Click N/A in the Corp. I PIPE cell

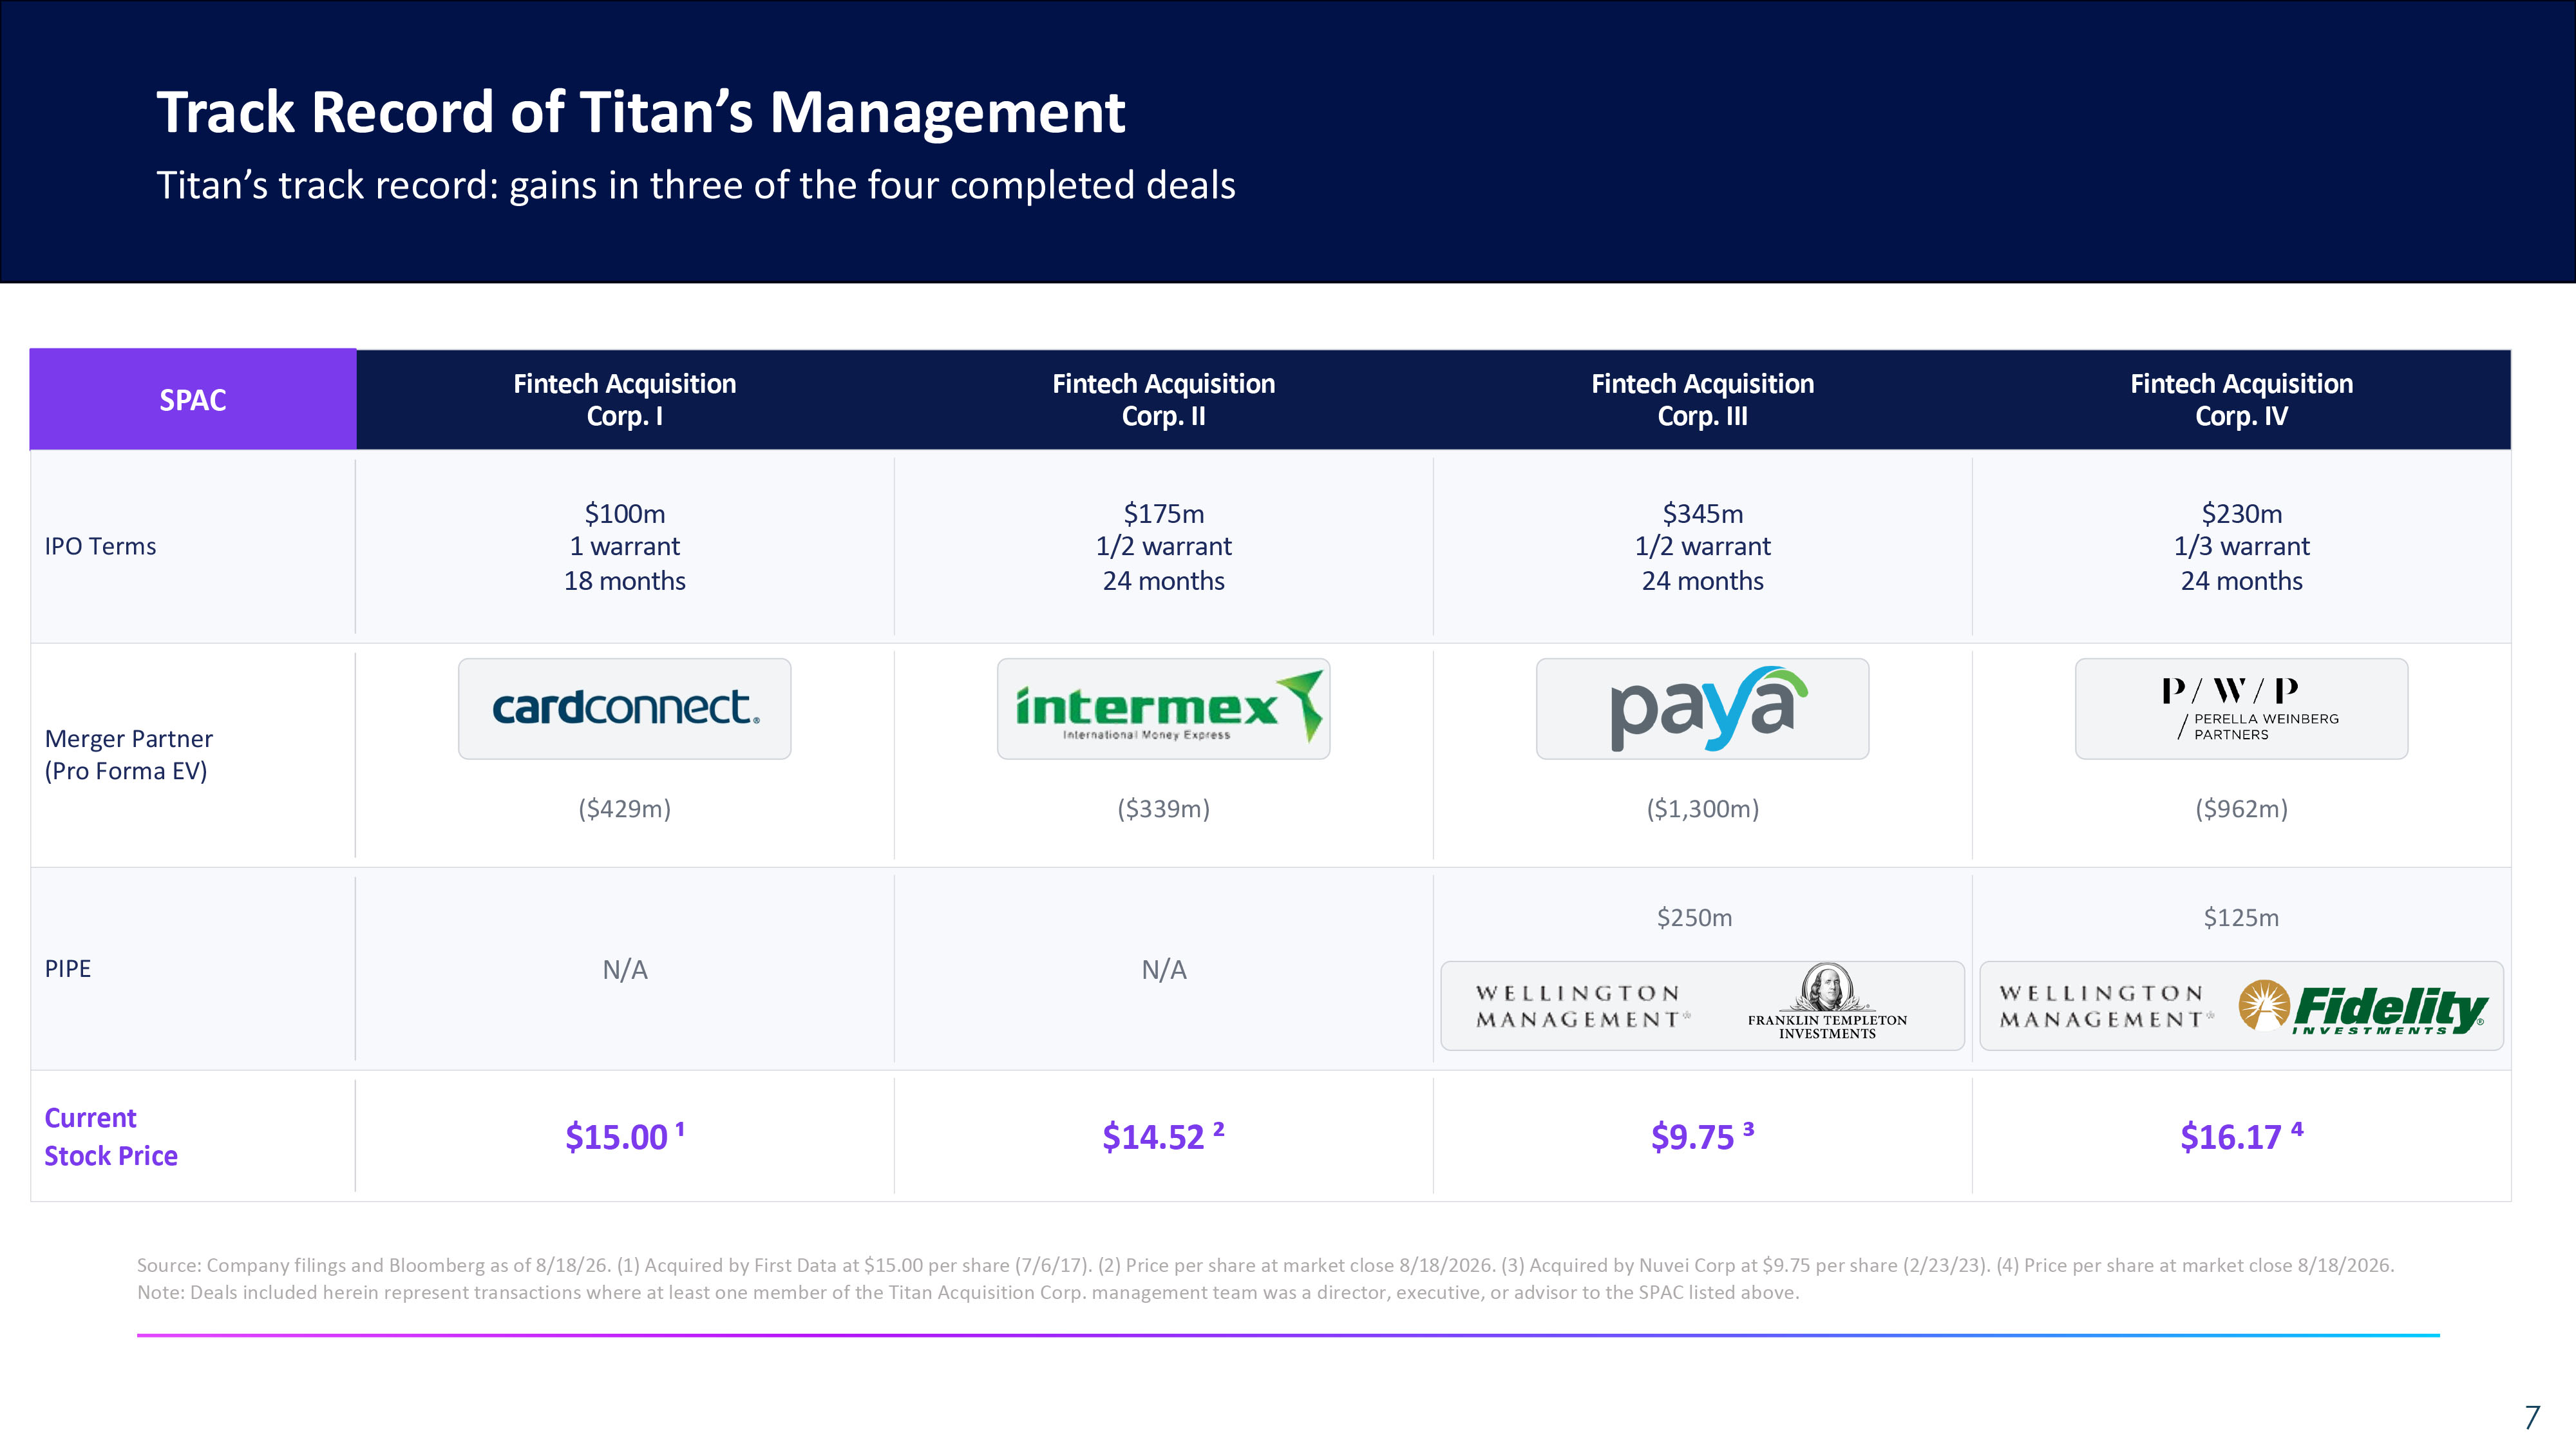point(625,969)
